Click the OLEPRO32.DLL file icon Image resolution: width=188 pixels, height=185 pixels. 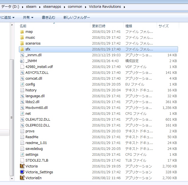[x=22, y=125]
